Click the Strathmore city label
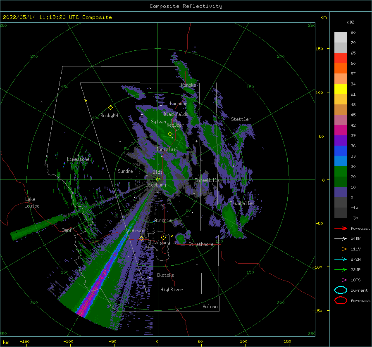The image size is (372, 347). [x=201, y=244]
